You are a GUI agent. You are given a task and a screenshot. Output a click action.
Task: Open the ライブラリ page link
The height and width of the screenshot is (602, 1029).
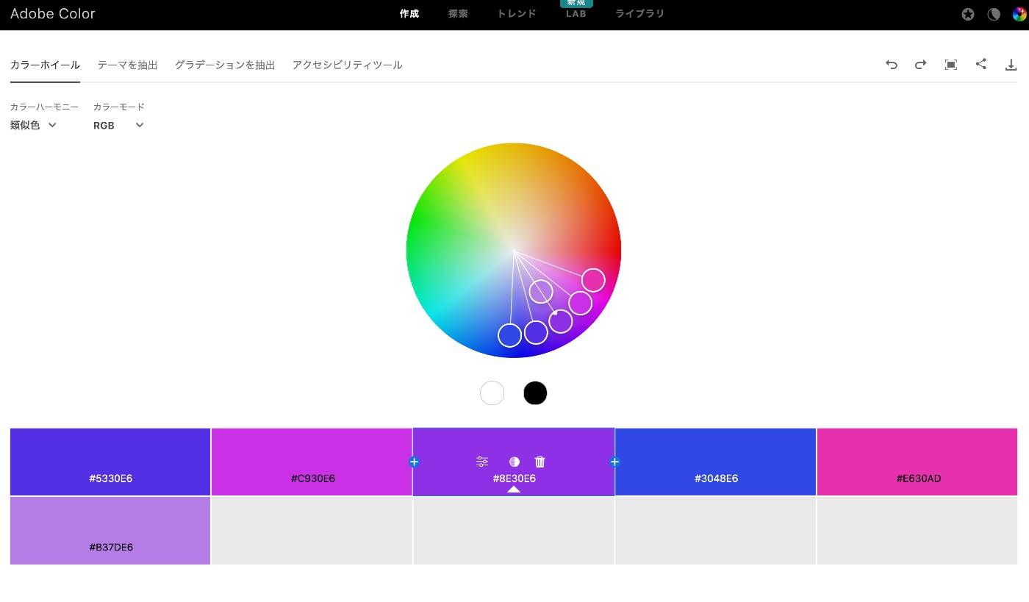639,14
